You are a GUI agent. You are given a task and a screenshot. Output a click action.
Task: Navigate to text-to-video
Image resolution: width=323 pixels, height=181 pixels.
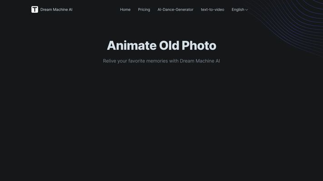pos(213,10)
